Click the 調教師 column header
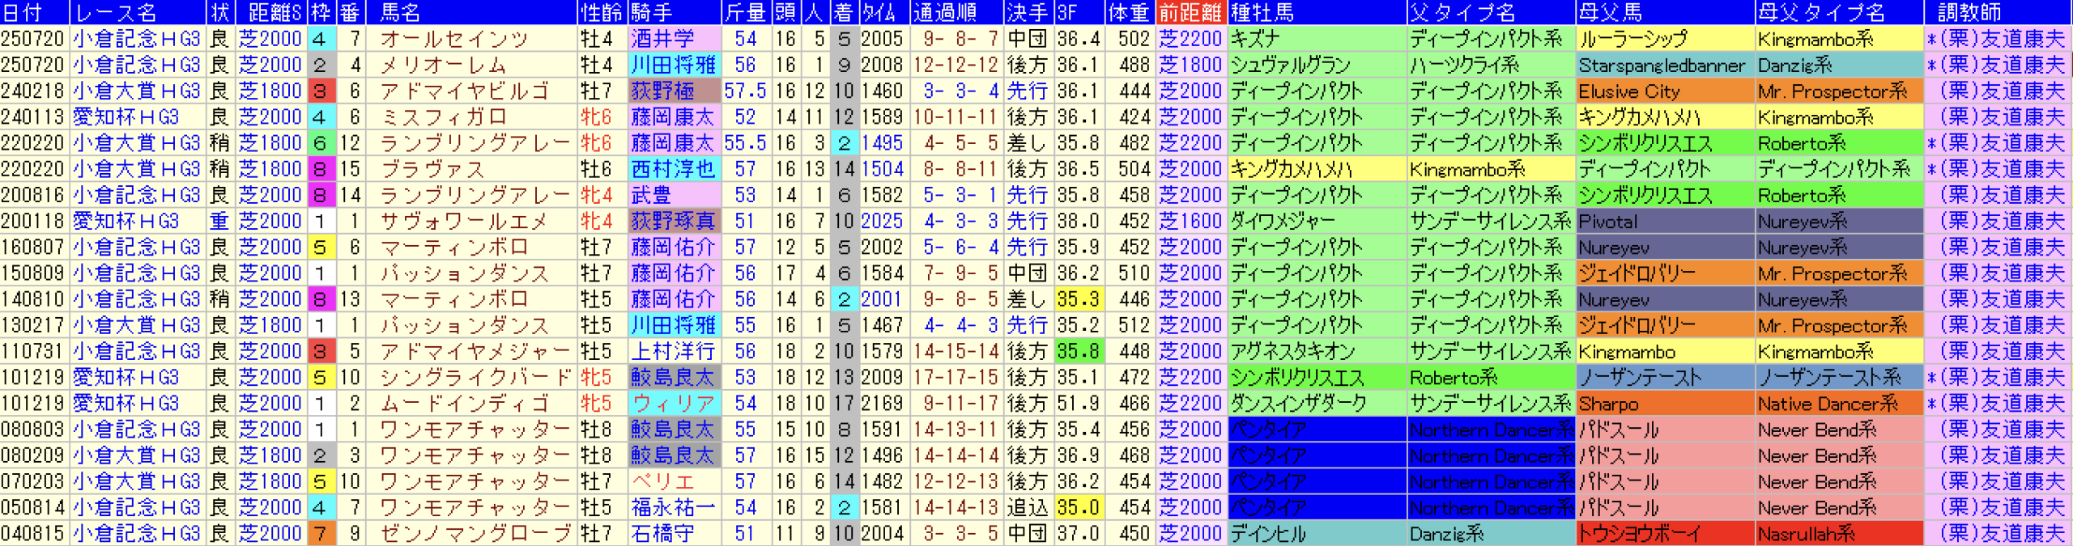Viewport: 2073px width, 546px height. 1969,12
